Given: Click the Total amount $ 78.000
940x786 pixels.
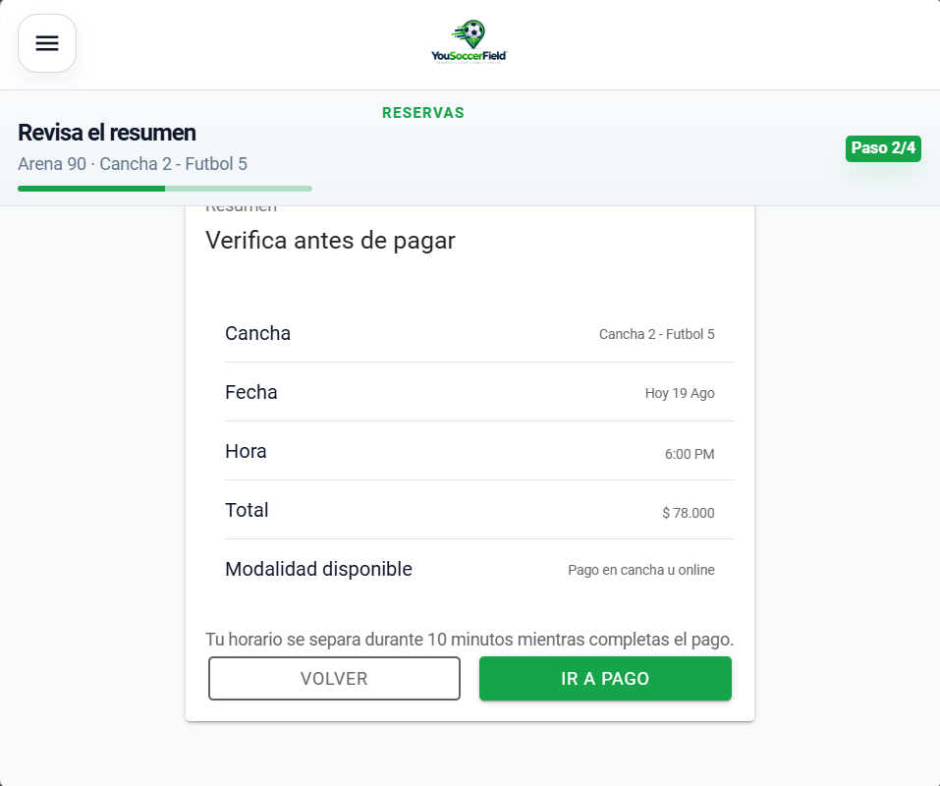Looking at the screenshot, I should coord(689,513).
